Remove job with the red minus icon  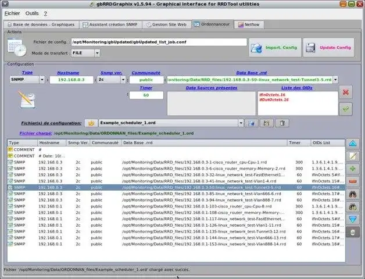353,181
